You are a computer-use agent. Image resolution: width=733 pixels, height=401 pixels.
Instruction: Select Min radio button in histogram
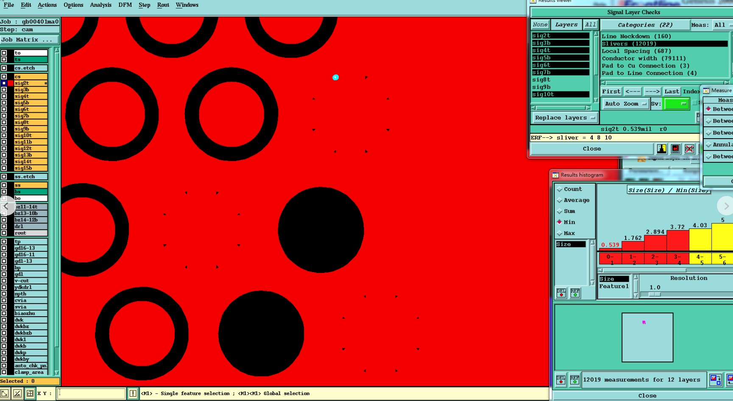click(x=560, y=222)
